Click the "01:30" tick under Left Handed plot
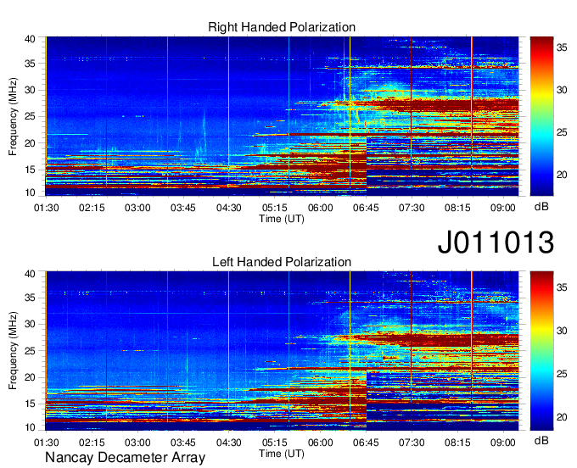577x468 pixels. 47,443
